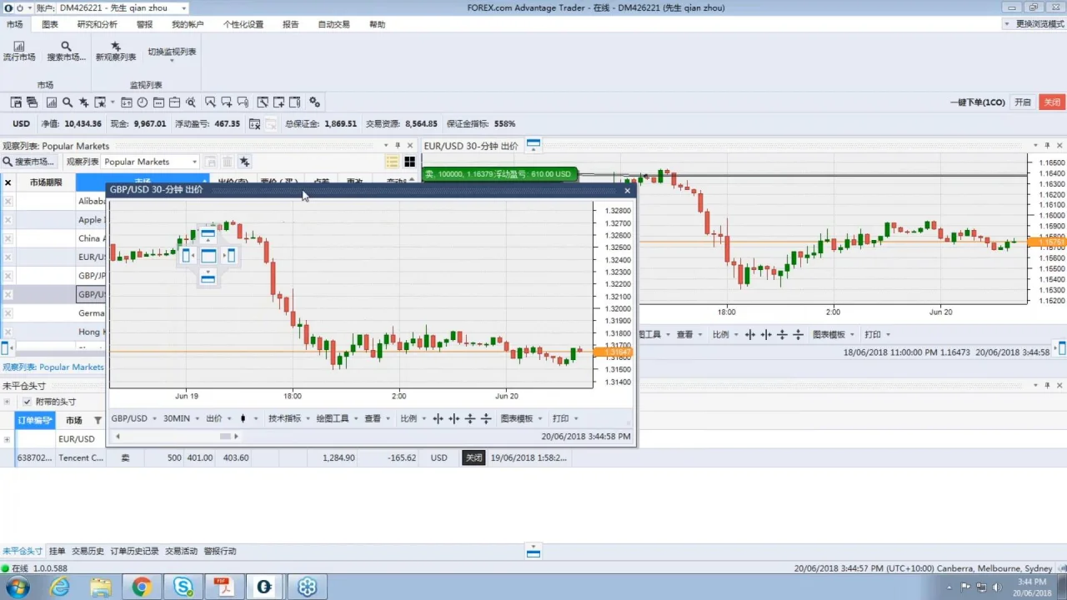Click the clock icon in toolbar
Screen dimensions: 1067x600
point(143,102)
